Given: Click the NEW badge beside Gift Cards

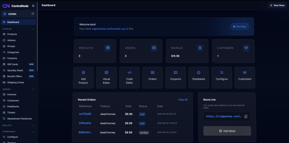Looking at the screenshot, I should point(31,64).
